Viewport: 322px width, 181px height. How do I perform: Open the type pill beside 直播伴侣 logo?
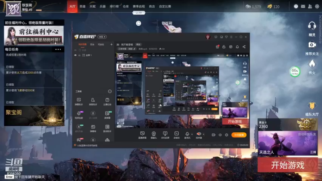click(102, 37)
